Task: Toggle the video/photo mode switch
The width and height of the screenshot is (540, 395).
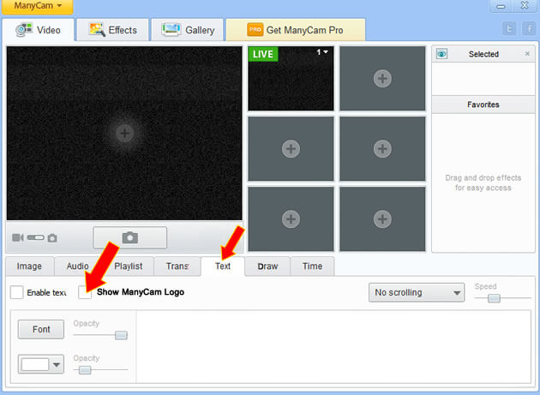Action: tap(36, 237)
